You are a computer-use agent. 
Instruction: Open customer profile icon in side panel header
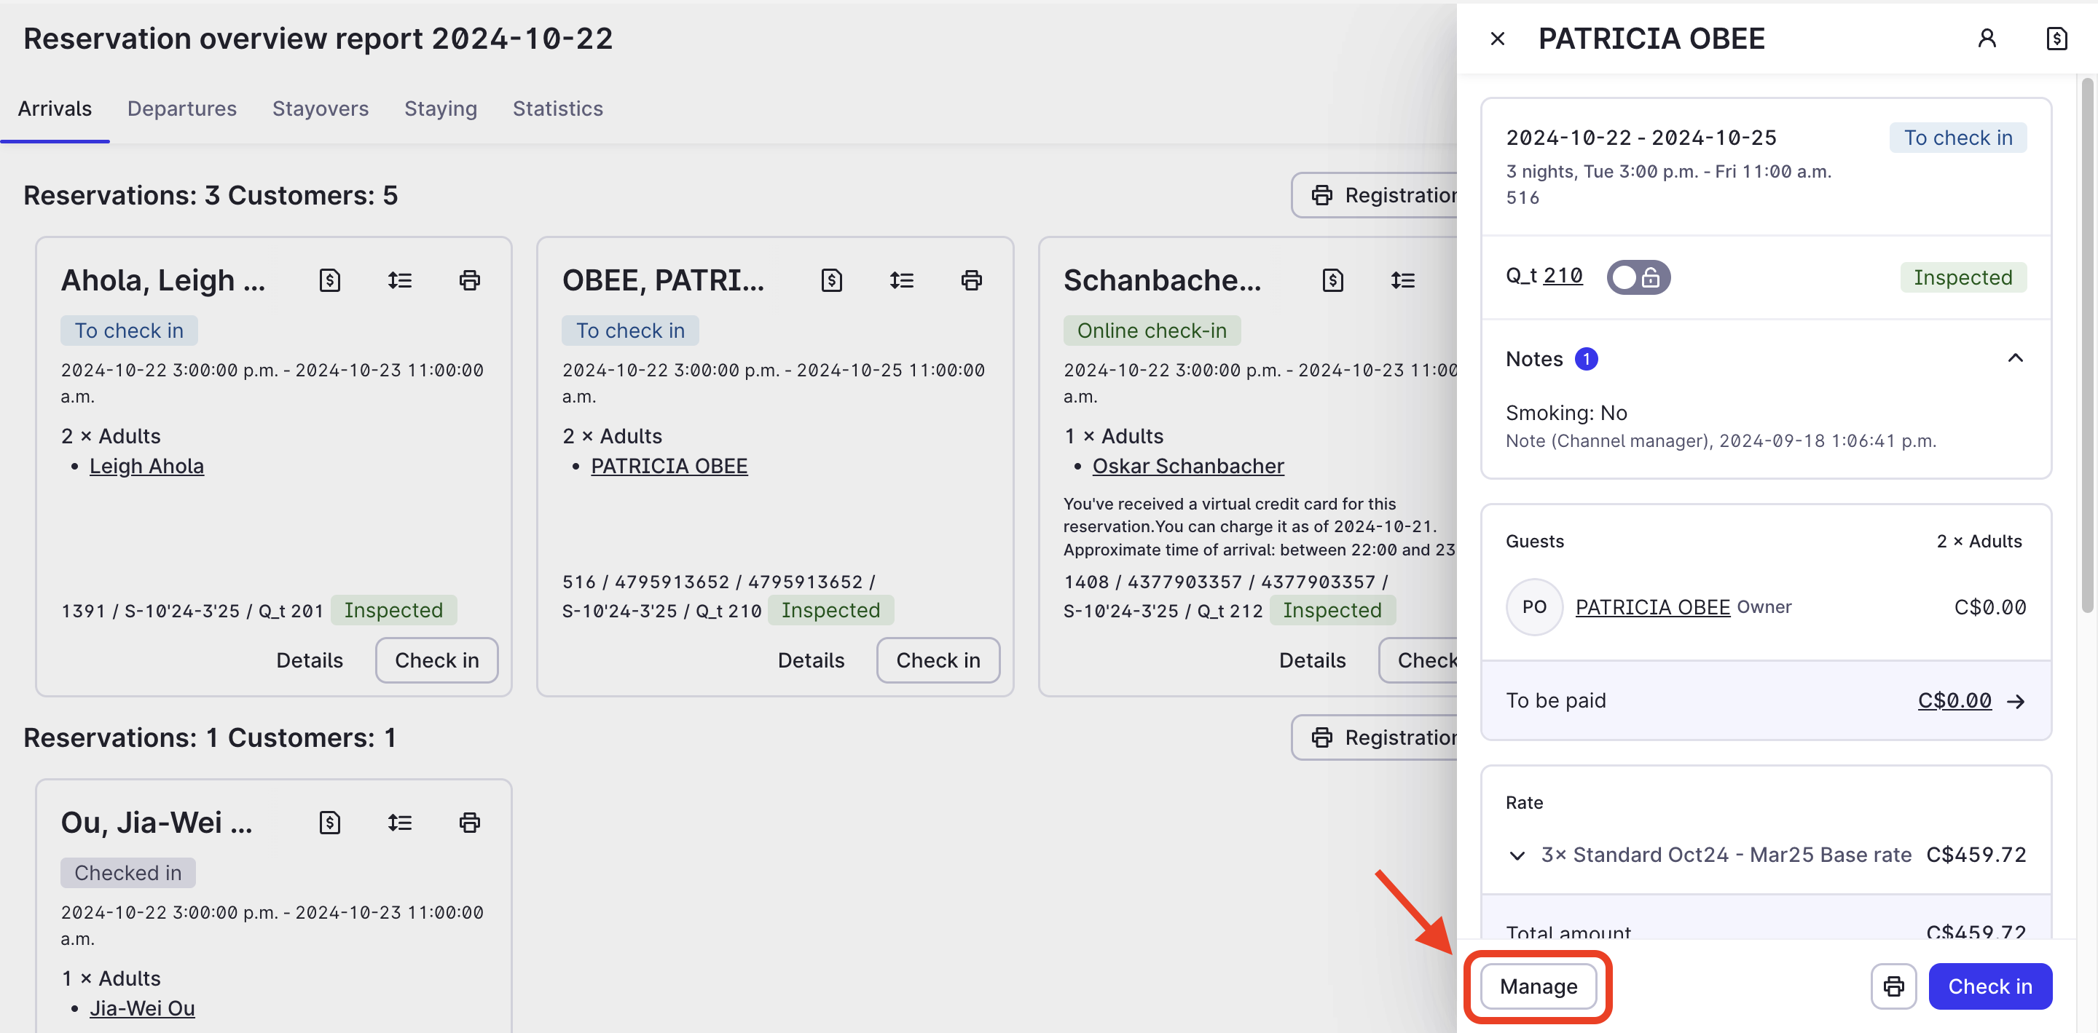pos(1987,39)
